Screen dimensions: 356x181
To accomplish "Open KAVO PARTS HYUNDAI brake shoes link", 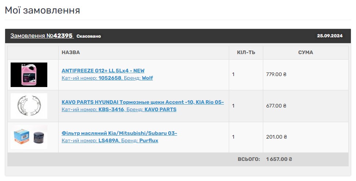I will pos(143,102).
